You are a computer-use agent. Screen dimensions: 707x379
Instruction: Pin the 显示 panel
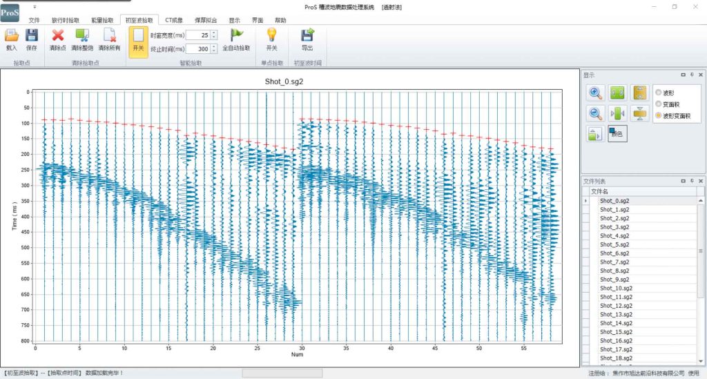[692, 75]
